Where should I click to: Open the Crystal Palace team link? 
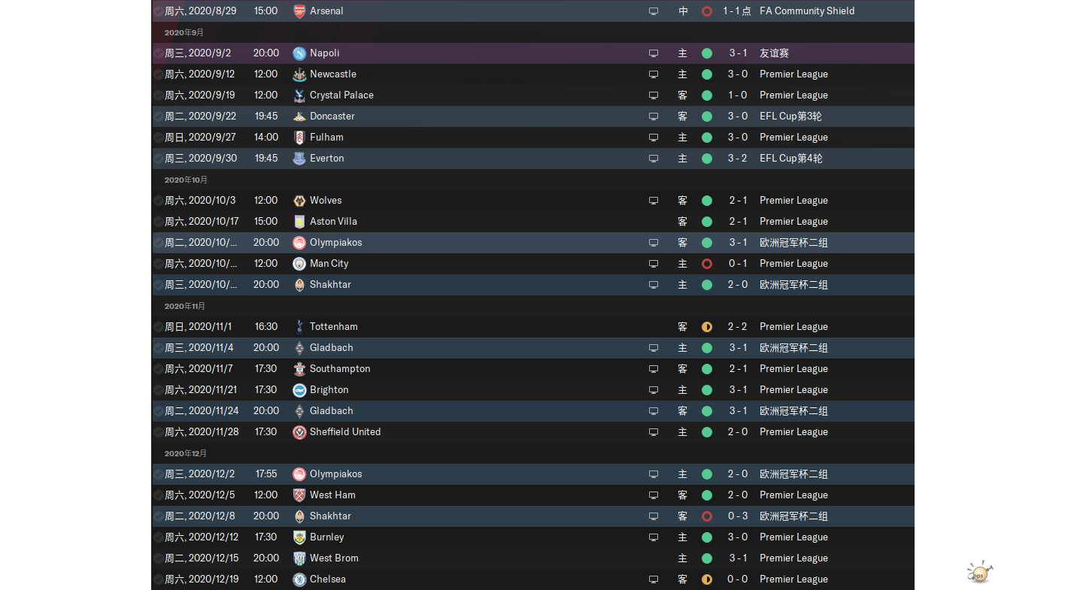[341, 95]
